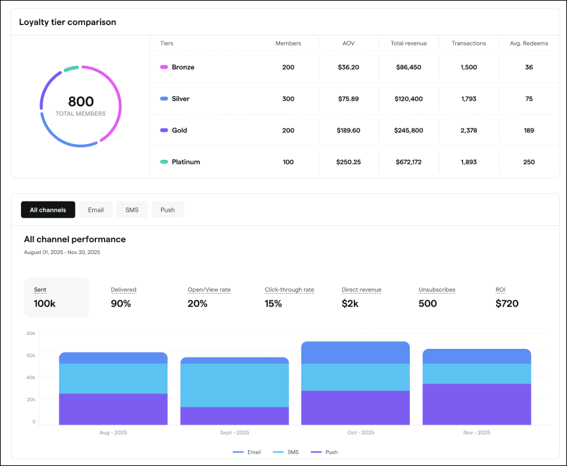
Task: Click the Gold tier row label
Action: [179, 130]
